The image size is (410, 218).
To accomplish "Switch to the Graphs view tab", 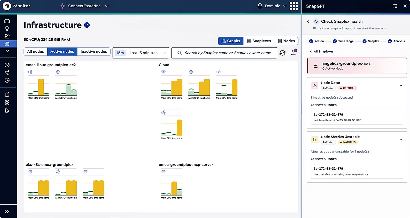I will coord(231,41).
